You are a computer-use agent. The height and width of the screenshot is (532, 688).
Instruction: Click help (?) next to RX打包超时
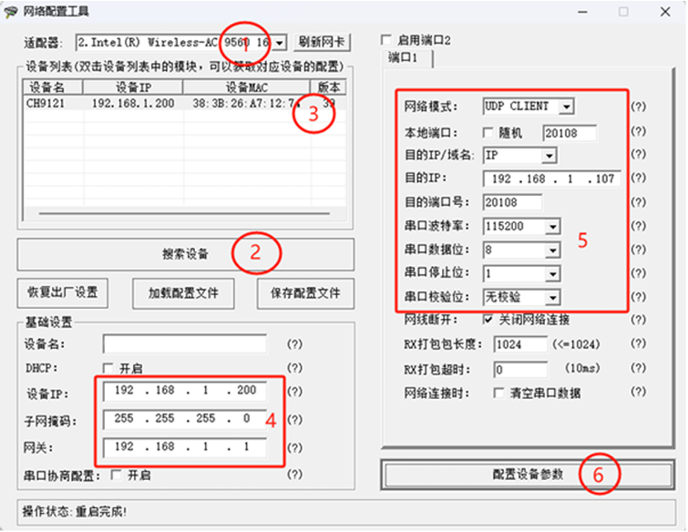click(x=639, y=370)
